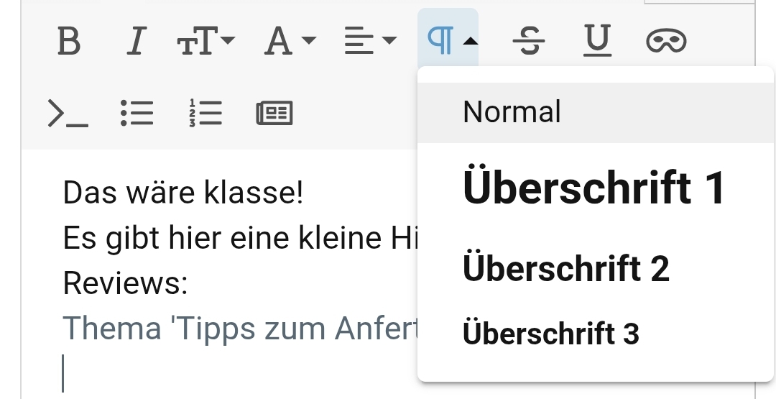Create a bulleted list
776x399 pixels.
(x=137, y=113)
